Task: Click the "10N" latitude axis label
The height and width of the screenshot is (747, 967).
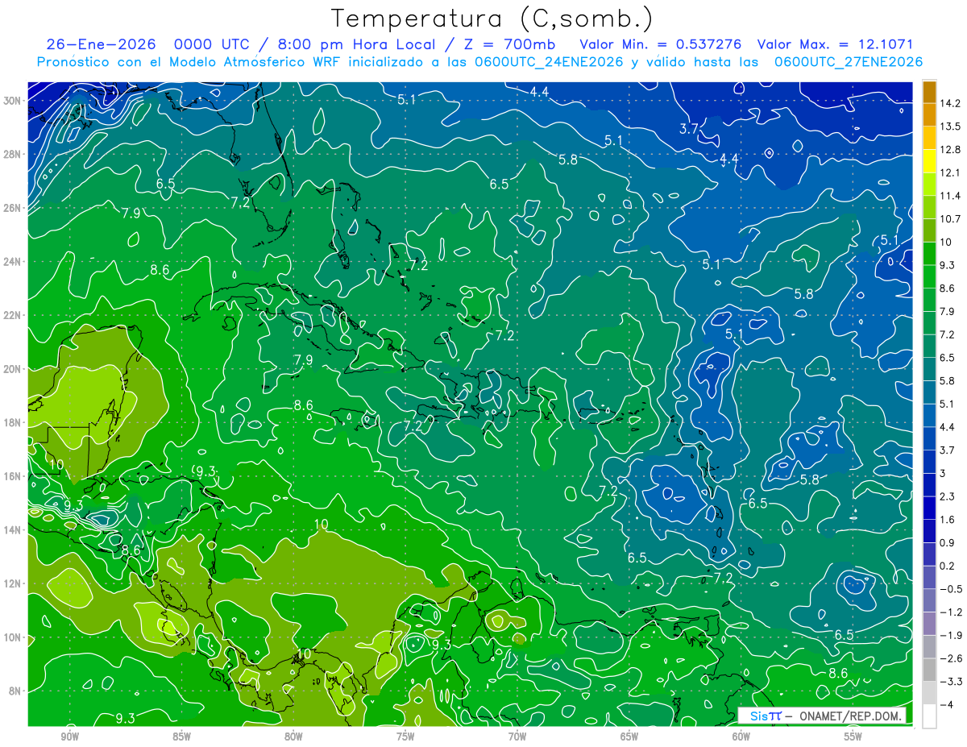Action: point(12,637)
